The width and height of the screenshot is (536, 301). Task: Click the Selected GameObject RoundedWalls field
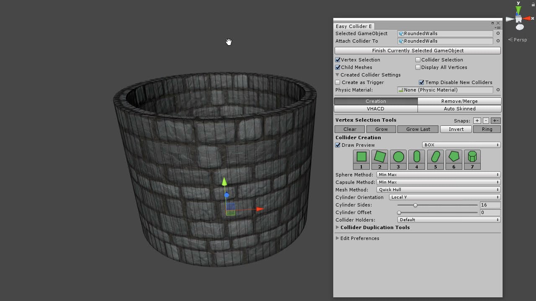click(x=445, y=33)
